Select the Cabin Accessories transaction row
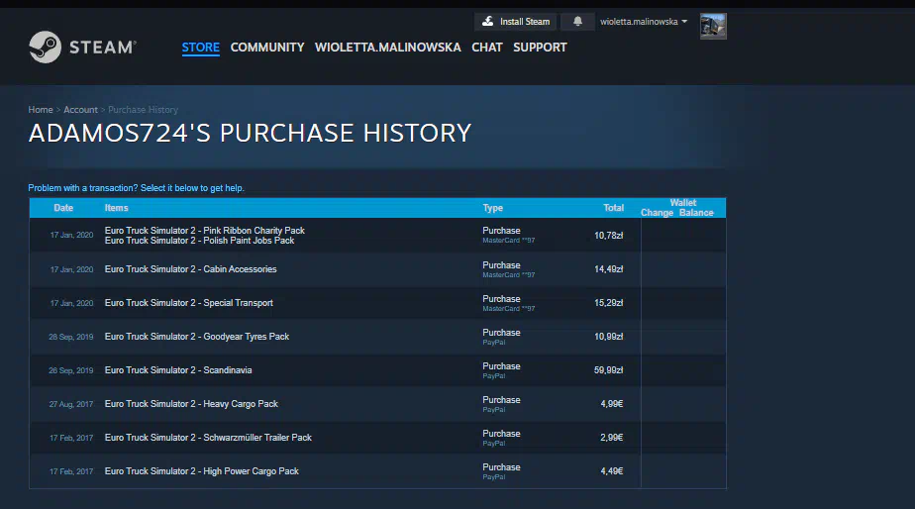The width and height of the screenshot is (915, 509). pos(377,269)
